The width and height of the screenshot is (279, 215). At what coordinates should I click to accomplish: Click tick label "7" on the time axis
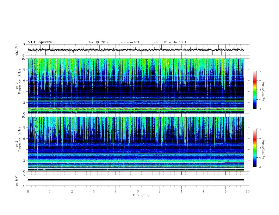pyautogui.click(x=182, y=191)
